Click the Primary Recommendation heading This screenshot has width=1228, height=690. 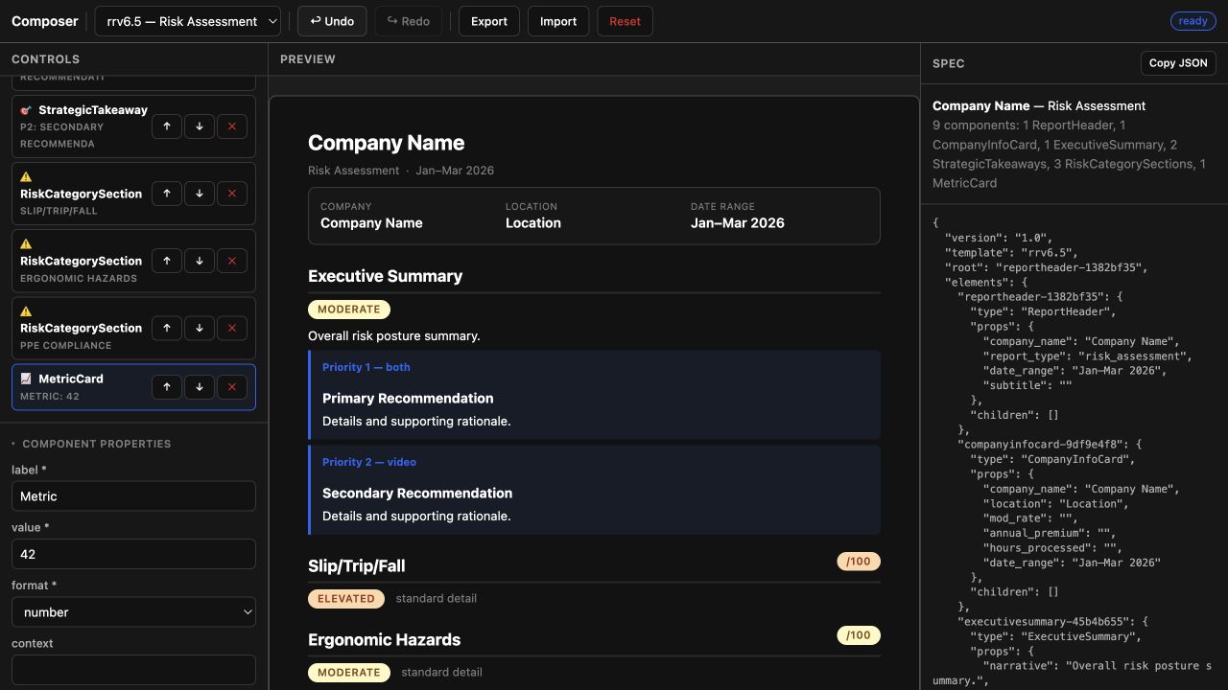[x=408, y=399]
